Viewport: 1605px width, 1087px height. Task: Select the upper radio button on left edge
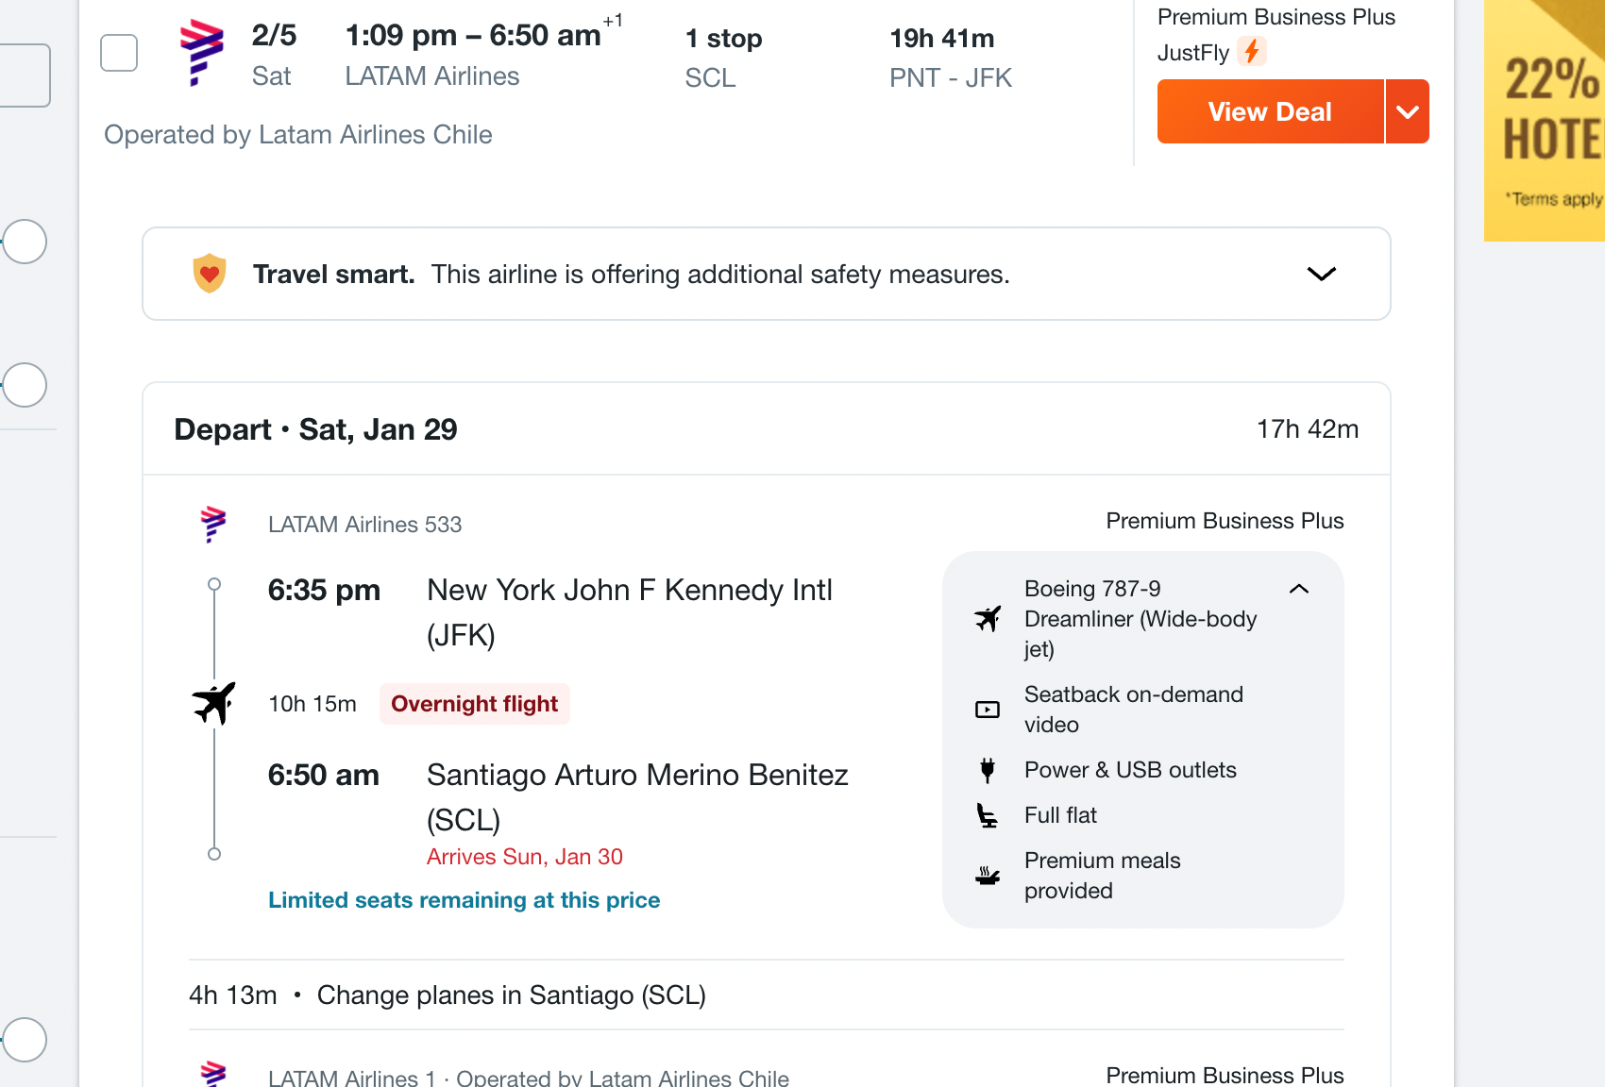tap(25, 242)
